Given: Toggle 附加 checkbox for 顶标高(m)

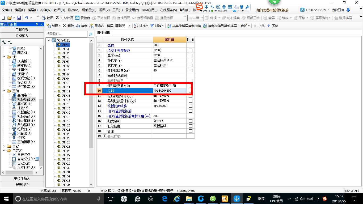Looking at the screenshot, I should (x=191, y=61).
